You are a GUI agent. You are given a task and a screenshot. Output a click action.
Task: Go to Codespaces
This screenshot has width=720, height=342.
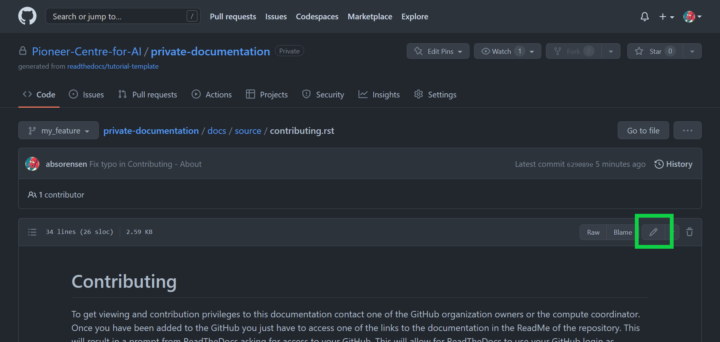[x=317, y=17]
